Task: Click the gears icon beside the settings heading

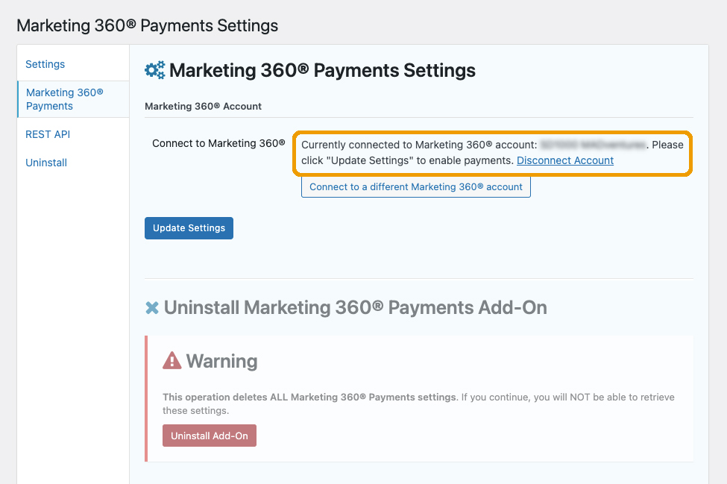Action: [x=155, y=70]
